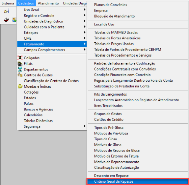This screenshot has height=185, width=189.
Task: Open the Atendimento menu
Action: click(x=48, y=3)
